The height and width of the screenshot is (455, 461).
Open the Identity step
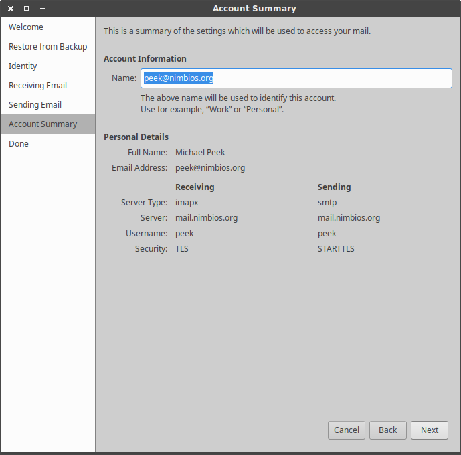point(23,66)
